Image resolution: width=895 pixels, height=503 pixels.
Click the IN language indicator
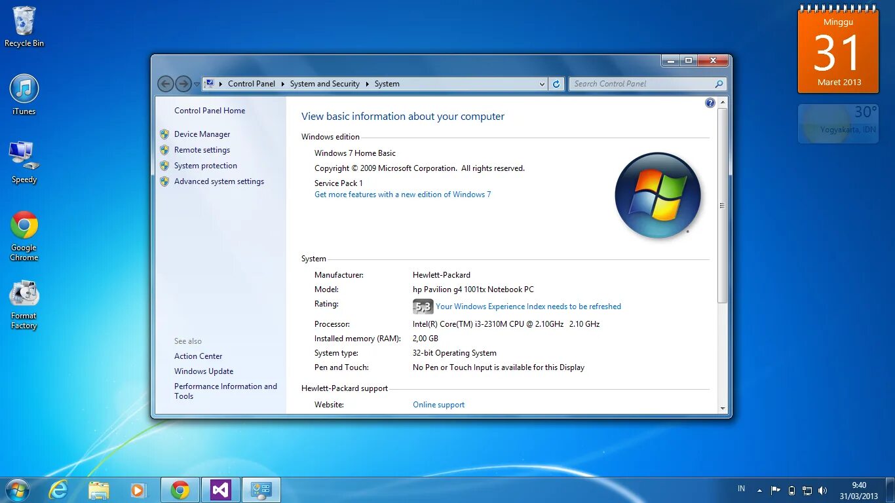[742, 489]
